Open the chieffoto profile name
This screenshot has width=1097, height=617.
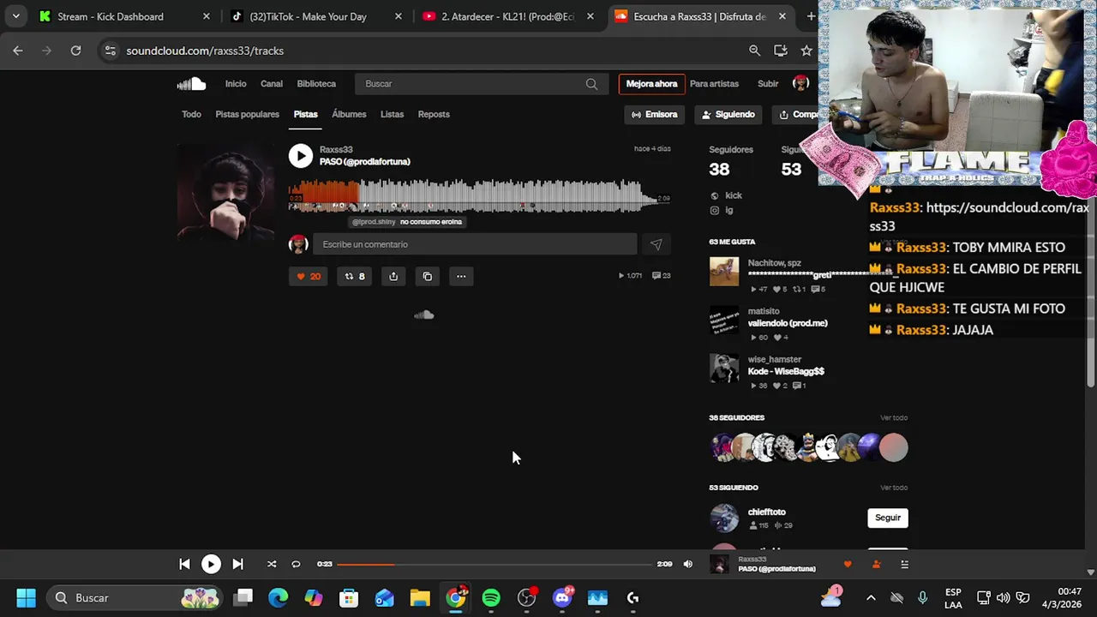[766, 512]
